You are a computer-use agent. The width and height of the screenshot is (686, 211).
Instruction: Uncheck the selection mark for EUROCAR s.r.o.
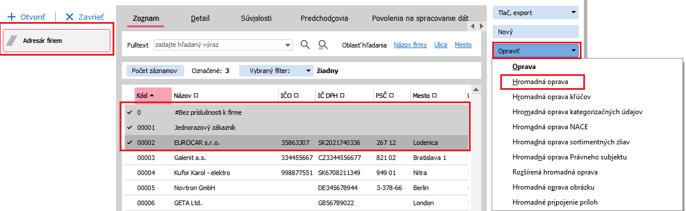(x=129, y=143)
